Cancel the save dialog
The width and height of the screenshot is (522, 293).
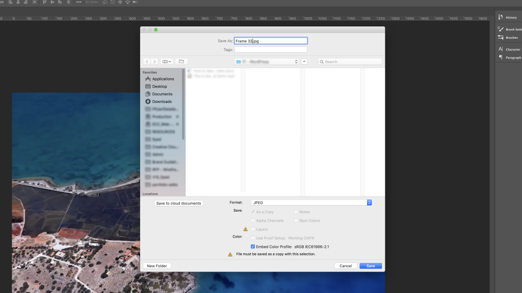tap(346, 266)
